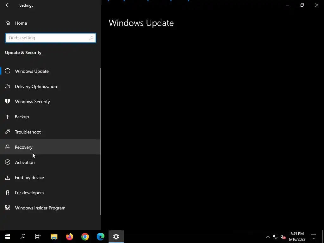Open Task View on the taskbar
324x243 pixels.
(38, 237)
